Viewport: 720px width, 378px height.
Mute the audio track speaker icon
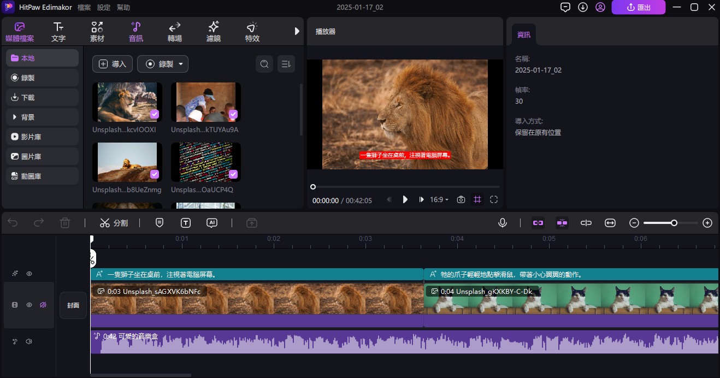[x=29, y=341]
